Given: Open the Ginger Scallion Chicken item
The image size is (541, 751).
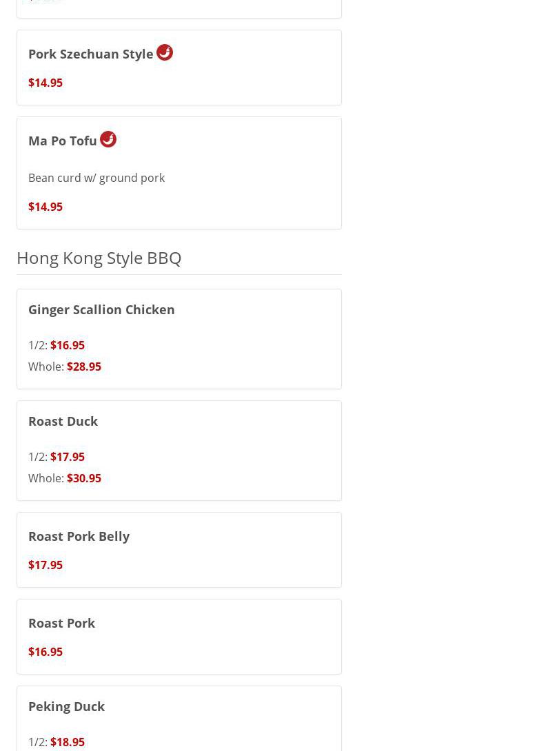Looking at the screenshot, I should 101,309.
